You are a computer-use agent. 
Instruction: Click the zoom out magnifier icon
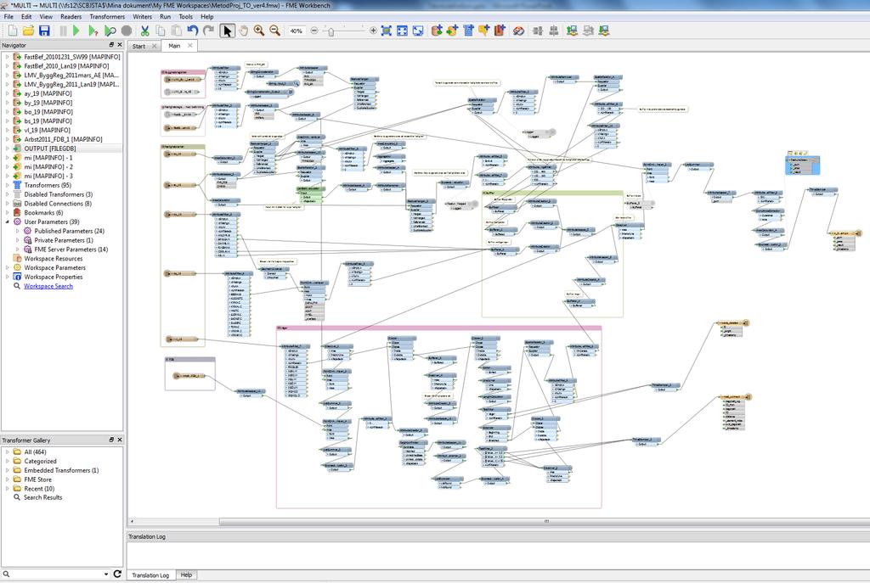pyautogui.click(x=274, y=31)
